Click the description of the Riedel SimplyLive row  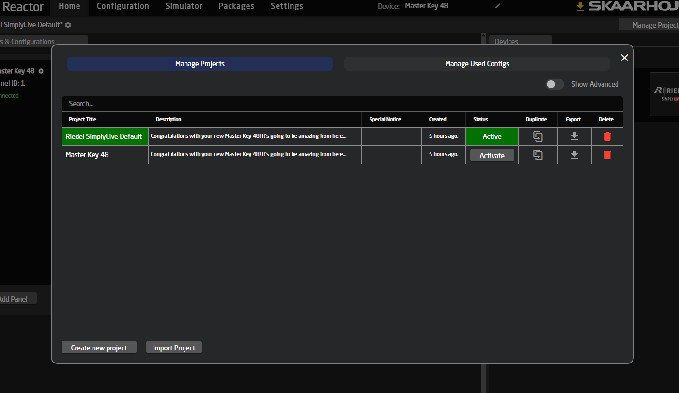[255, 136]
